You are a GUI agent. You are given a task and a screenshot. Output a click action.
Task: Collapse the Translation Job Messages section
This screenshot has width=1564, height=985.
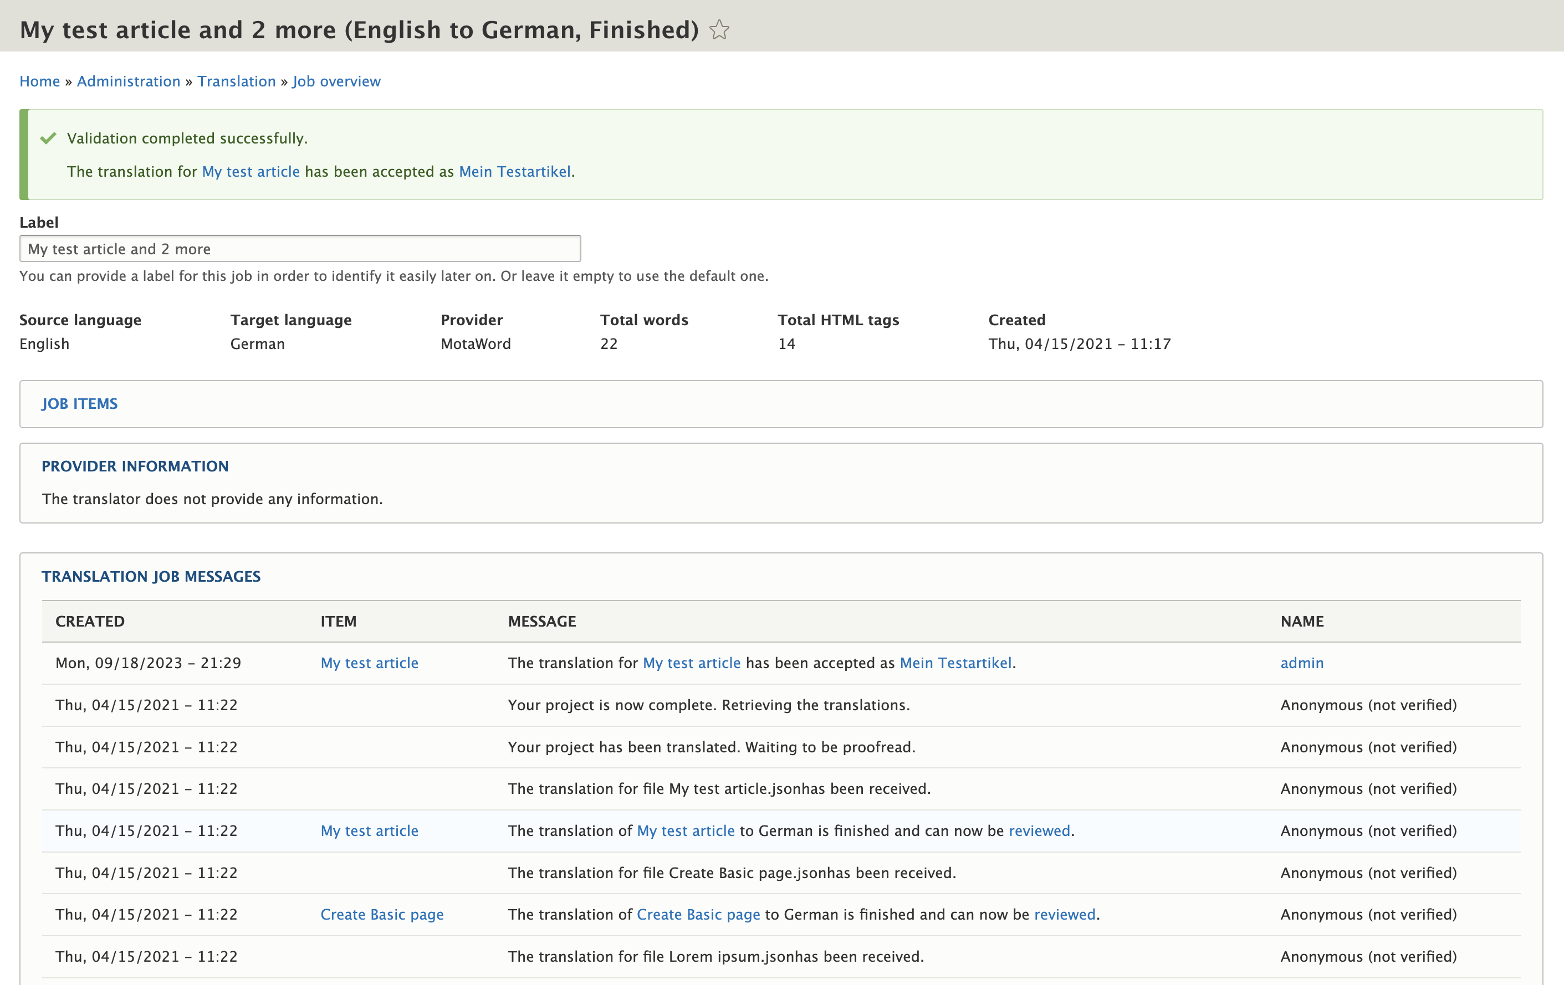click(151, 577)
